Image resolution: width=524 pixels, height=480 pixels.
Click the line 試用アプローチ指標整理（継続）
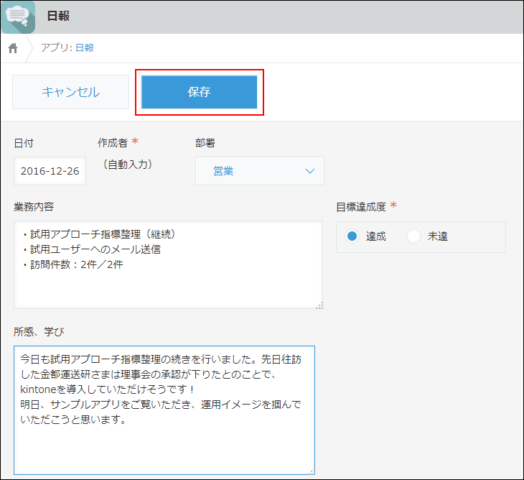coord(100,234)
